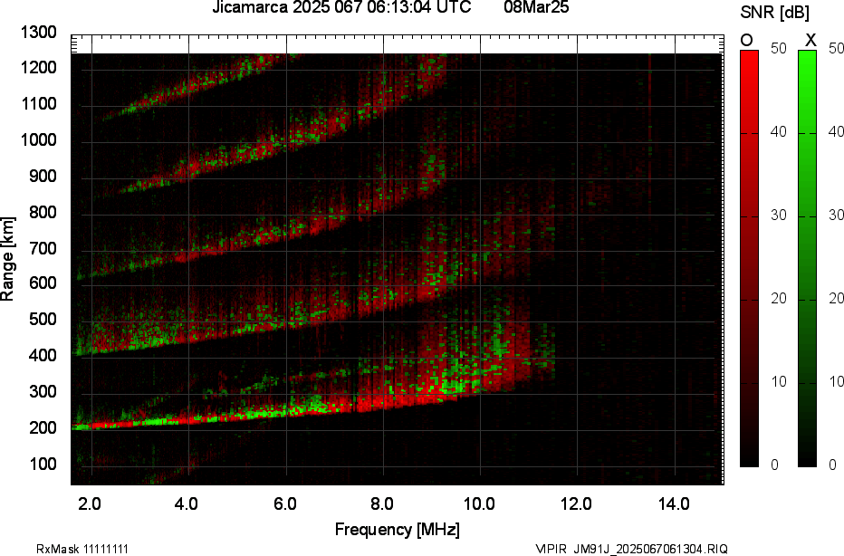
Task: Select the 'Frequency [MHz]' axis label
Action: point(398,529)
